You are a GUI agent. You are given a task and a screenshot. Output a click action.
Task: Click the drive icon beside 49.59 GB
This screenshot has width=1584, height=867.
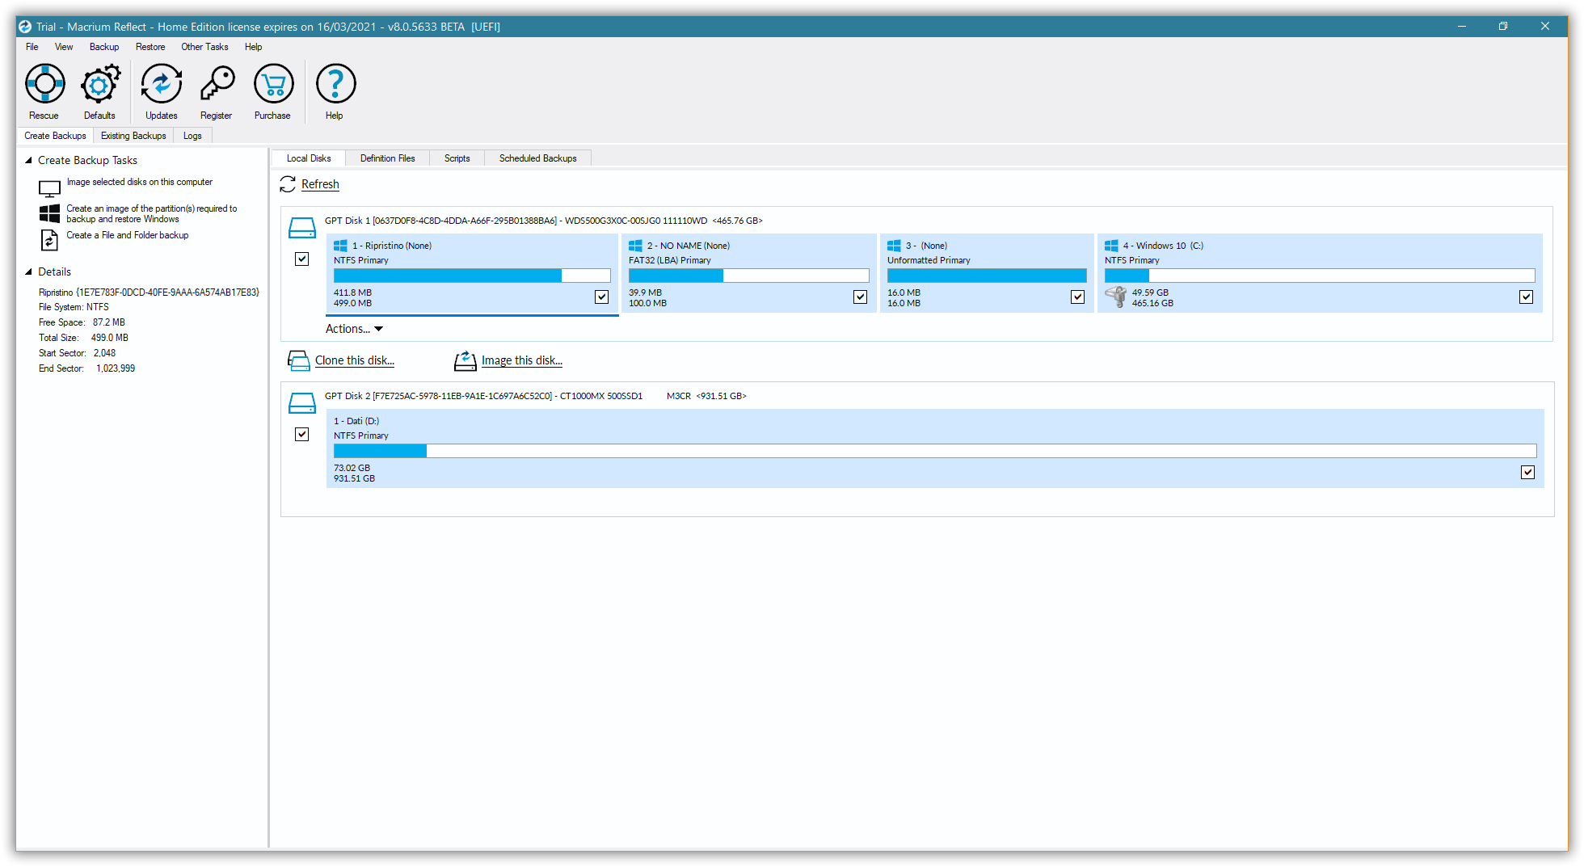point(1116,297)
